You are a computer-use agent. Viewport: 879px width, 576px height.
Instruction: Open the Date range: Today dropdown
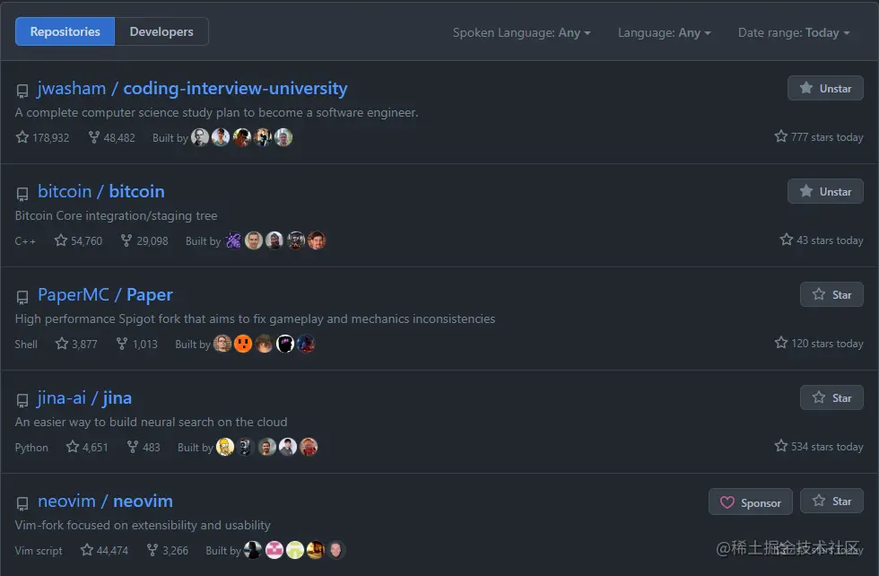point(794,32)
